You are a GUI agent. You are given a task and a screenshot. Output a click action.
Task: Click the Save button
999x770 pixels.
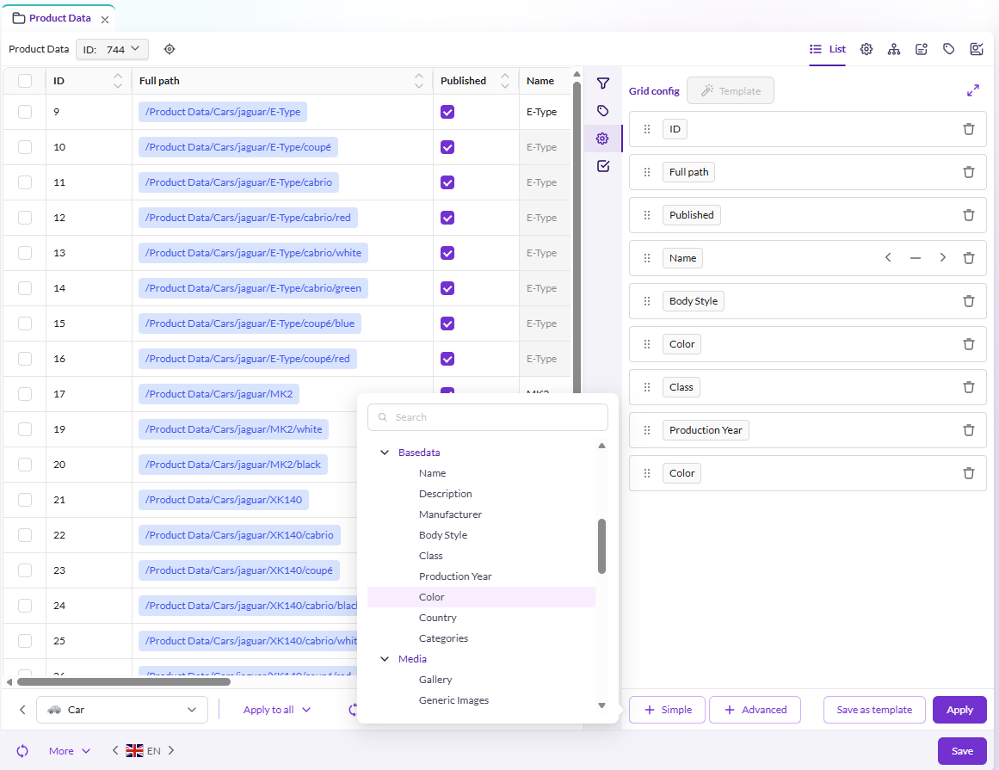click(962, 751)
